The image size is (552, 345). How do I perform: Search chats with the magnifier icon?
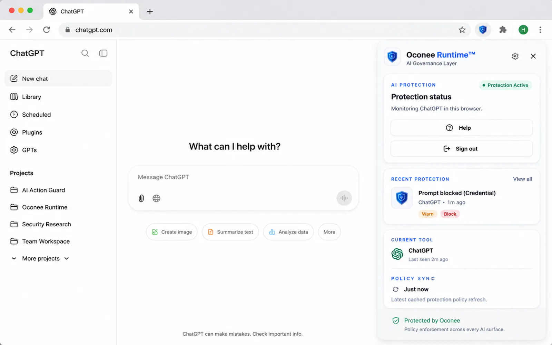click(85, 53)
